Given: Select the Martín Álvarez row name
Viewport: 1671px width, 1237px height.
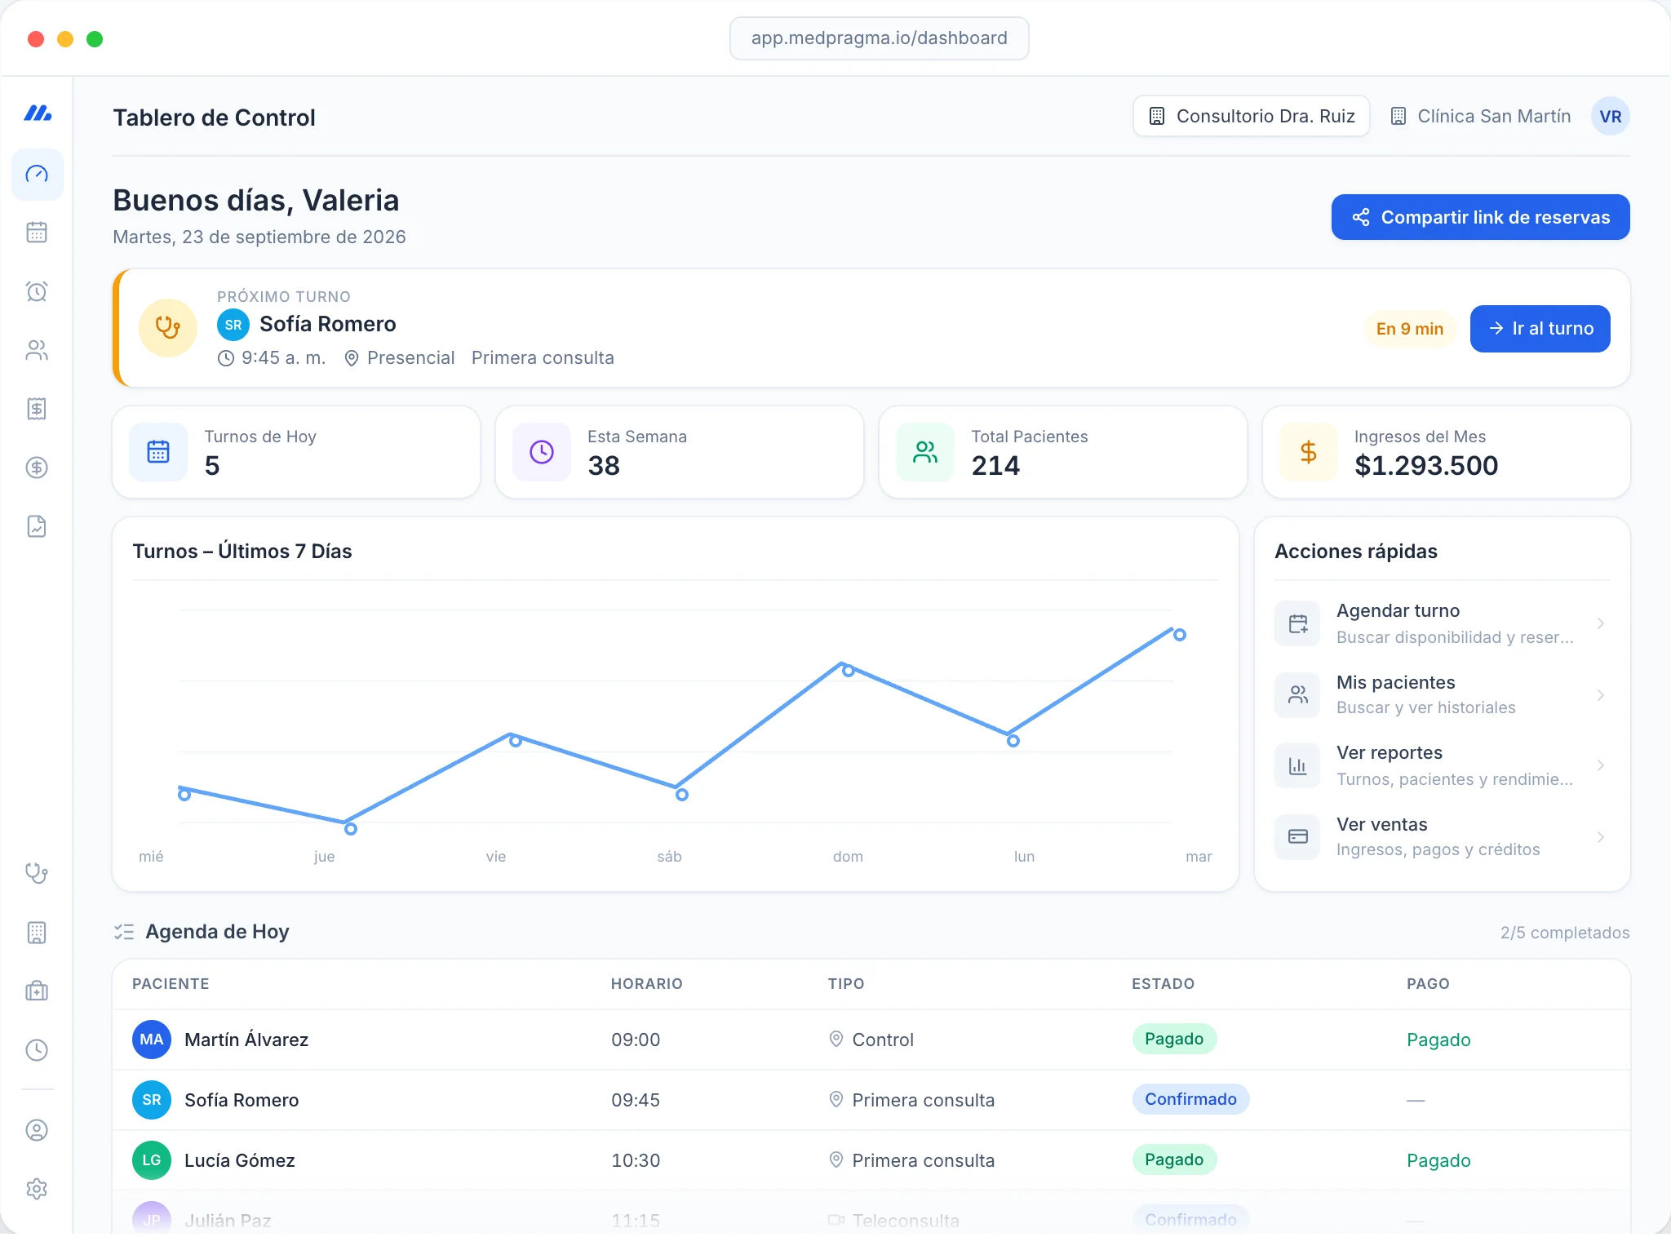Looking at the screenshot, I should point(246,1040).
